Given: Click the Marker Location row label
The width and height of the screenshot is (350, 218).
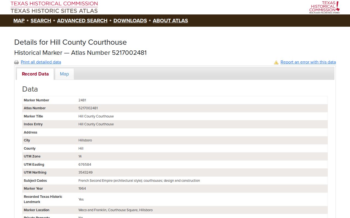Looking at the screenshot, I should (x=37, y=210).
